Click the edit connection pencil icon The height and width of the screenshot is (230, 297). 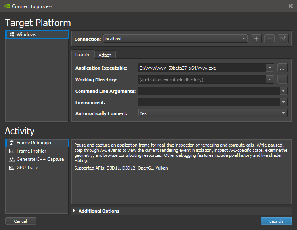point(283,39)
